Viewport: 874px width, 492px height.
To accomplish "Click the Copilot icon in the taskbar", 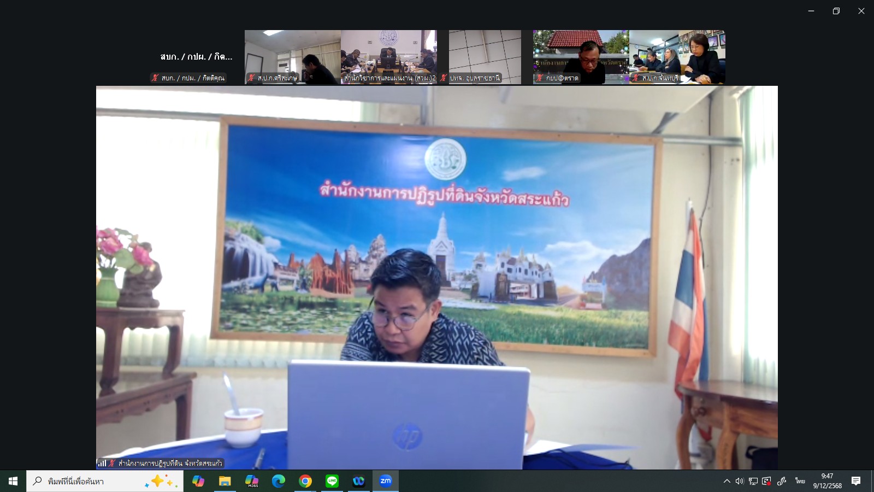I will [198, 481].
